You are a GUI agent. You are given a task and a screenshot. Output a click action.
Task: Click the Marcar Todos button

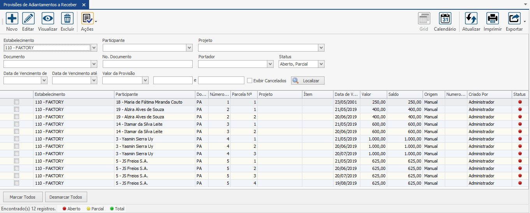[x=23, y=197]
